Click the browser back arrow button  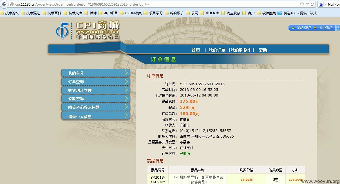[4, 4]
